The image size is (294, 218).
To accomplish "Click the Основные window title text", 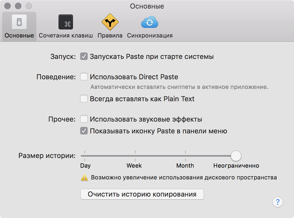I will point(147,6).
